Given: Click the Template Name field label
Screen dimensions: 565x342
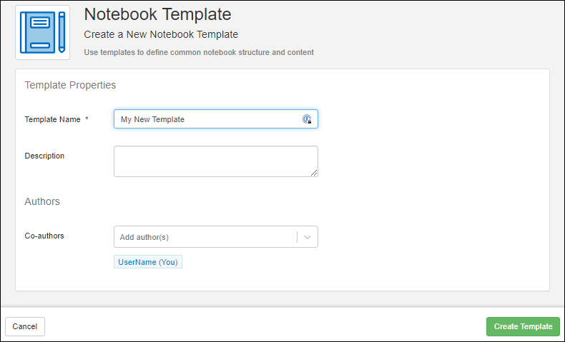Looking at the screenshot, I should point(52,119).
